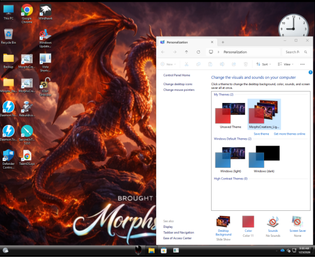Viewport: 315px width, 257px height.
Task: Click Change desktop icons link
Action: [178, 84]
